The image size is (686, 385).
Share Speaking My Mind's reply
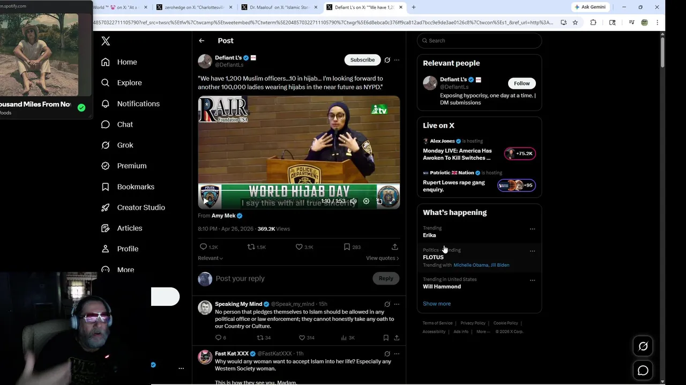tap(397, 338)
